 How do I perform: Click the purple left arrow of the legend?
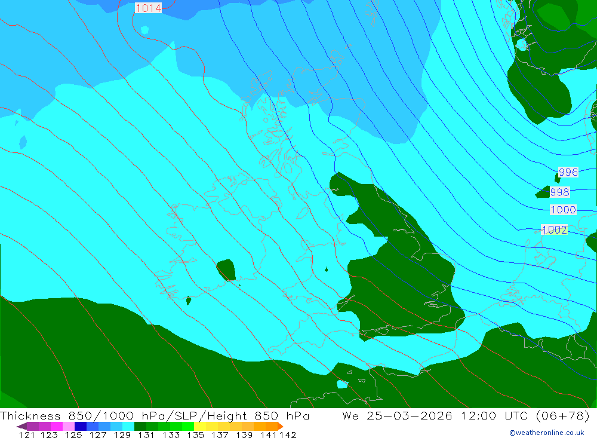click(x=21, y=426)
